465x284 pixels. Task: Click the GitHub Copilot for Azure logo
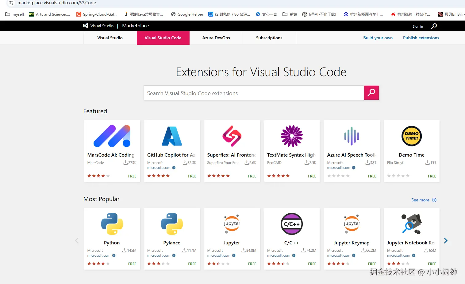coord(172,136)
